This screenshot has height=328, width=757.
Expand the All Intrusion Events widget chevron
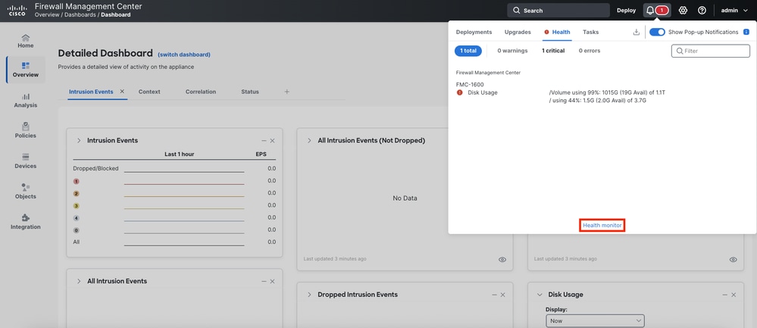pyautogui.click(x=79, y=281)
